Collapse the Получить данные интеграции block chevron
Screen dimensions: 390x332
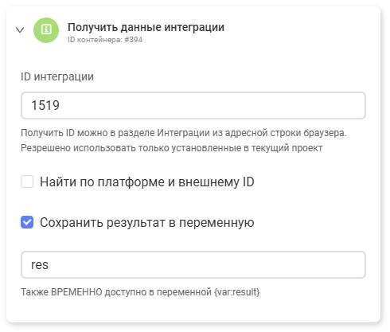[x=20, y=30]
